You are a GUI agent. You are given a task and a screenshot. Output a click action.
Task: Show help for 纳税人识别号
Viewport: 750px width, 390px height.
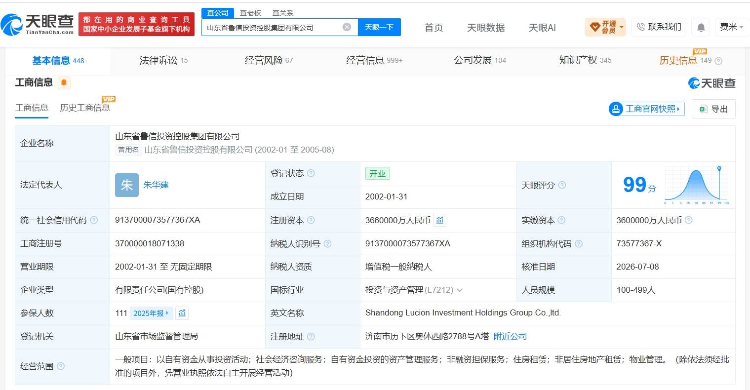(x=327, y=244)
